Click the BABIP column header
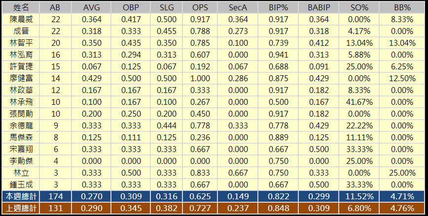 pos(320,8)
